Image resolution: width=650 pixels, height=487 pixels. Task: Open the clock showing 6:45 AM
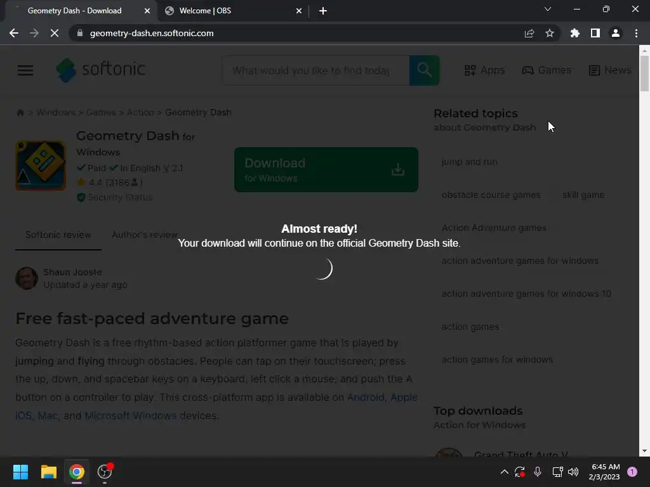tap(604, 472)
